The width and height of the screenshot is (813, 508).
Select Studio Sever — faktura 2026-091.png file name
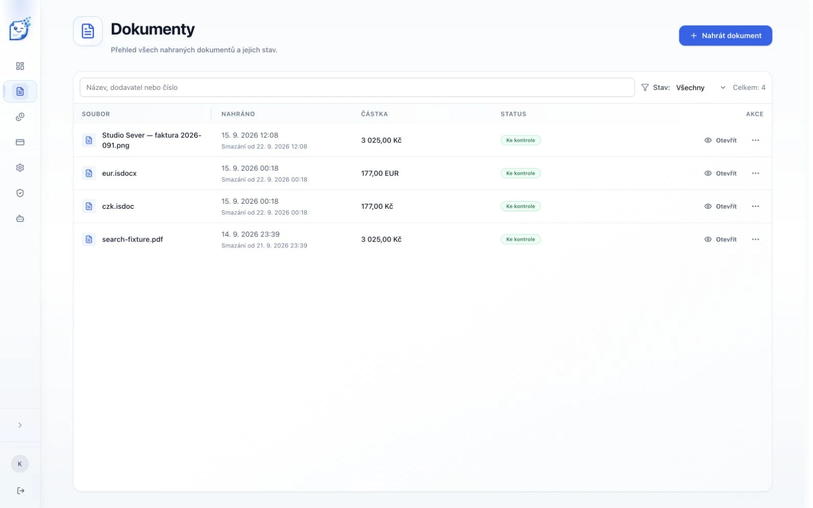152,140
